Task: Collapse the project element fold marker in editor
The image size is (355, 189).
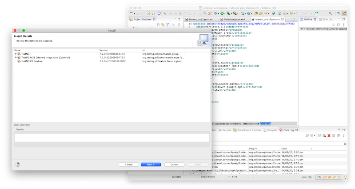Action: [x=191, y=24]
